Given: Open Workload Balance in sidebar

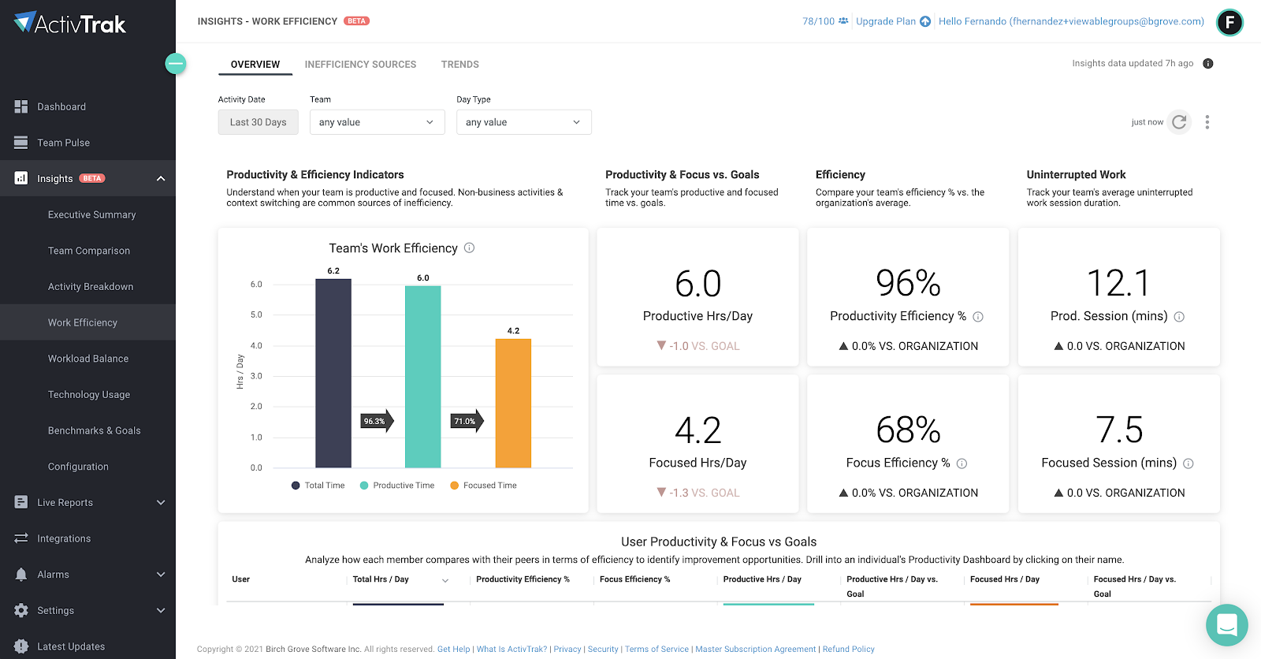Looking at the screenshot, I should (87, 359).
